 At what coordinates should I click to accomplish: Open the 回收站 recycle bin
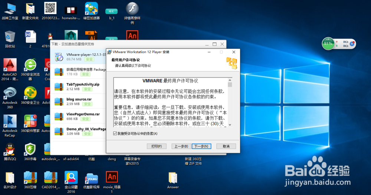10,39
